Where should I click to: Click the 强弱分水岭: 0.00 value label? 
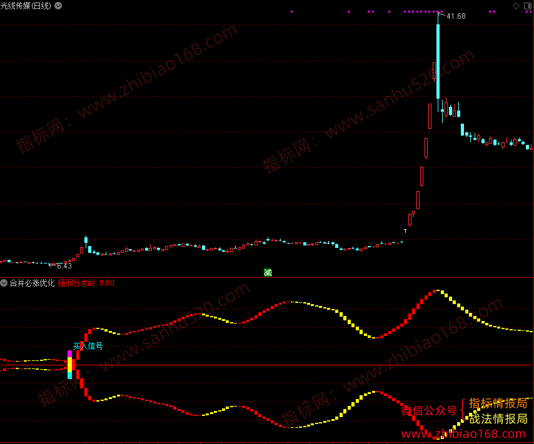86,283
